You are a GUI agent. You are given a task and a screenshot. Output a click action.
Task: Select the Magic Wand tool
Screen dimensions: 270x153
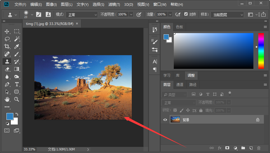point(17,39)
